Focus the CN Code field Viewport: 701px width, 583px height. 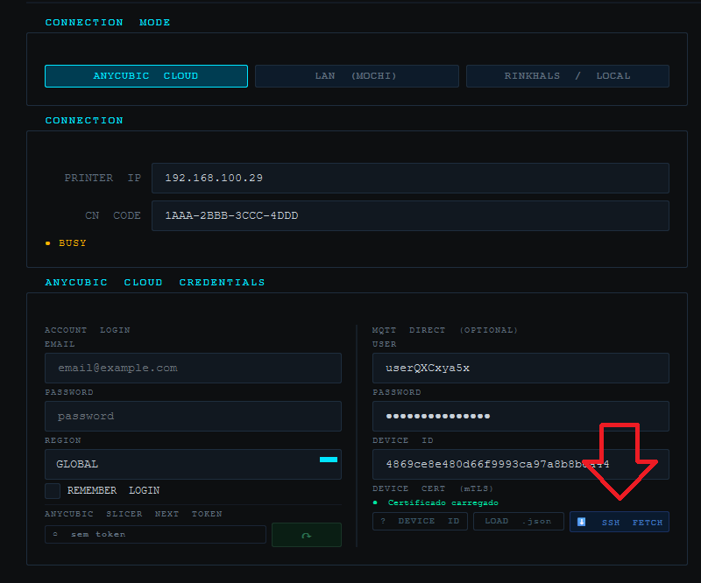pyautogui.click(x=410, y=215)
